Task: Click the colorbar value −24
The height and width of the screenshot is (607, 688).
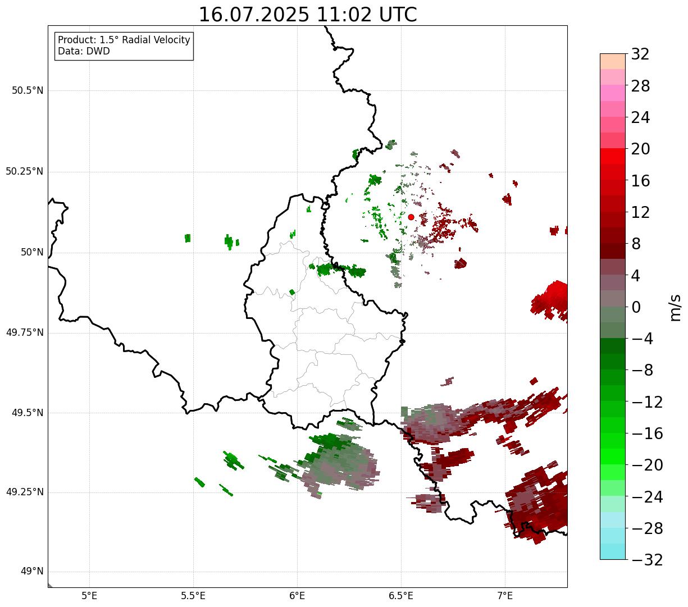Action: pos(647,497)
